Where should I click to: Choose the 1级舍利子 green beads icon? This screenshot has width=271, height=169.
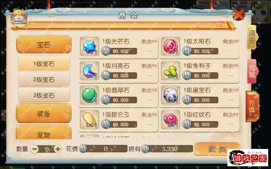click(171, 71)
